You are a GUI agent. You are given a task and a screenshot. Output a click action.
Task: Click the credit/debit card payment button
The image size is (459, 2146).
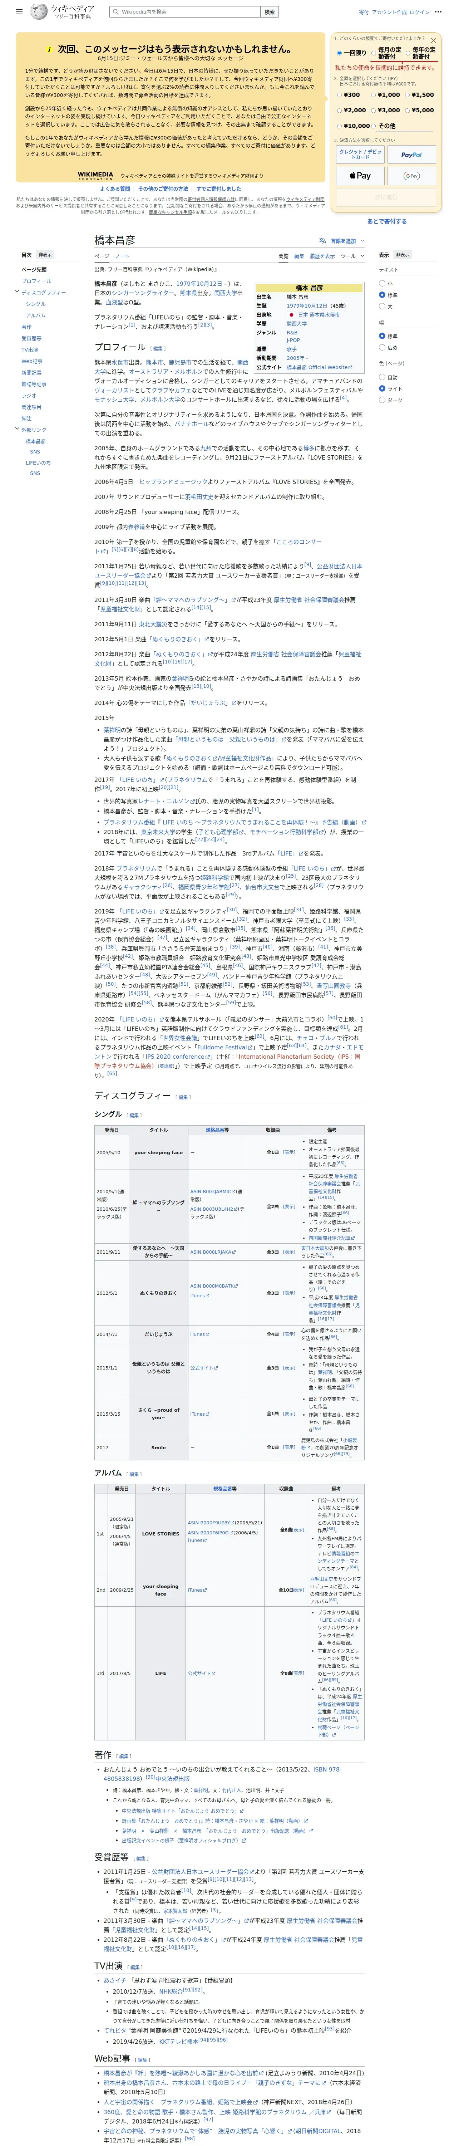[361, 155]
